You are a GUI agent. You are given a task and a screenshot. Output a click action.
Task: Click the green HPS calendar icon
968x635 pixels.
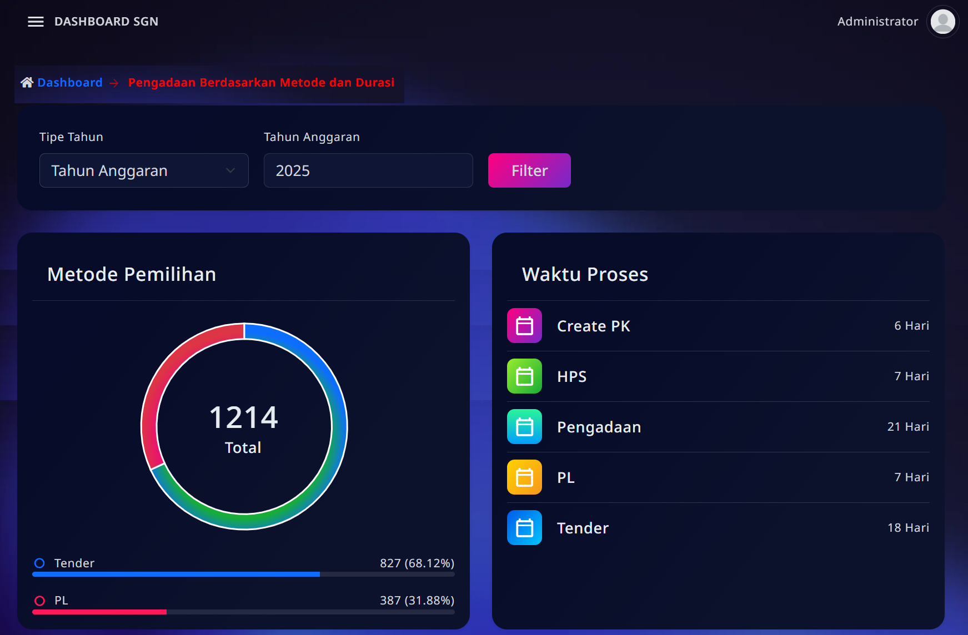pos(524,376)
